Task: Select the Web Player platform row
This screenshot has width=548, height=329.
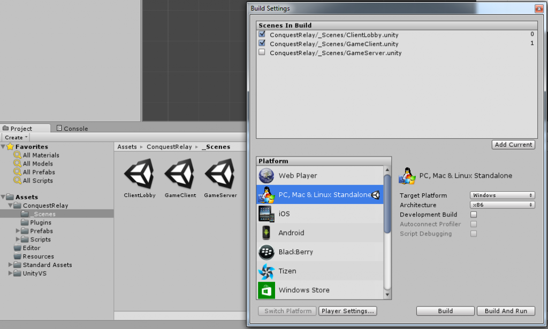Action: (320, 176)
